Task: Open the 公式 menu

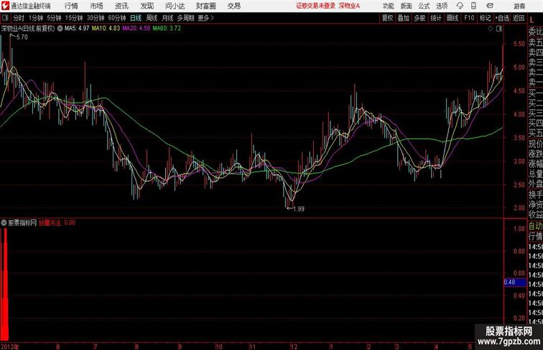Action: pos(424,6)
